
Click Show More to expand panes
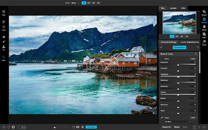point(179,47)
